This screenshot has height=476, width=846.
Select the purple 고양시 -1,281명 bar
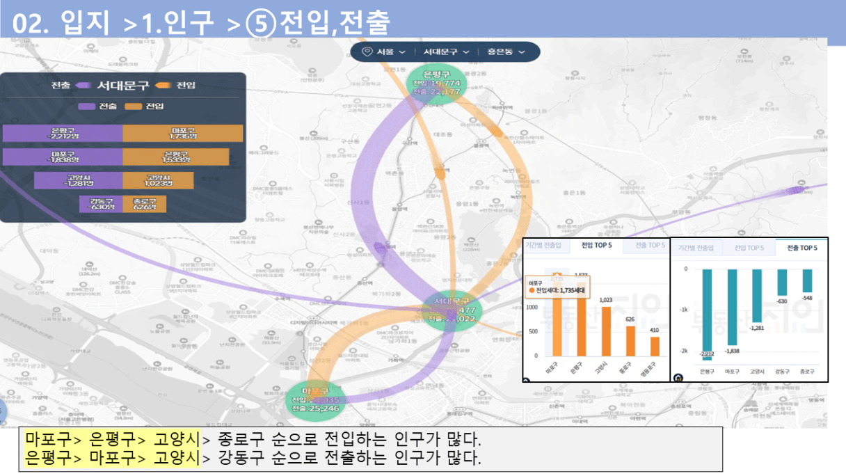pos(79,181)
